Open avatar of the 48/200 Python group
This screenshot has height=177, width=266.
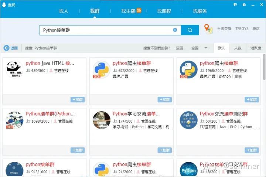tap(188, 169)
